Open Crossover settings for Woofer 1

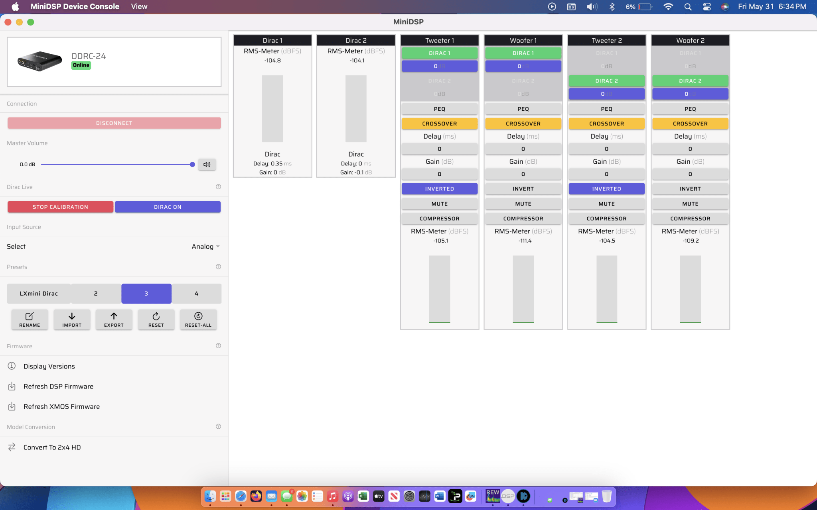pyautogui.click(x=523, y=124)
